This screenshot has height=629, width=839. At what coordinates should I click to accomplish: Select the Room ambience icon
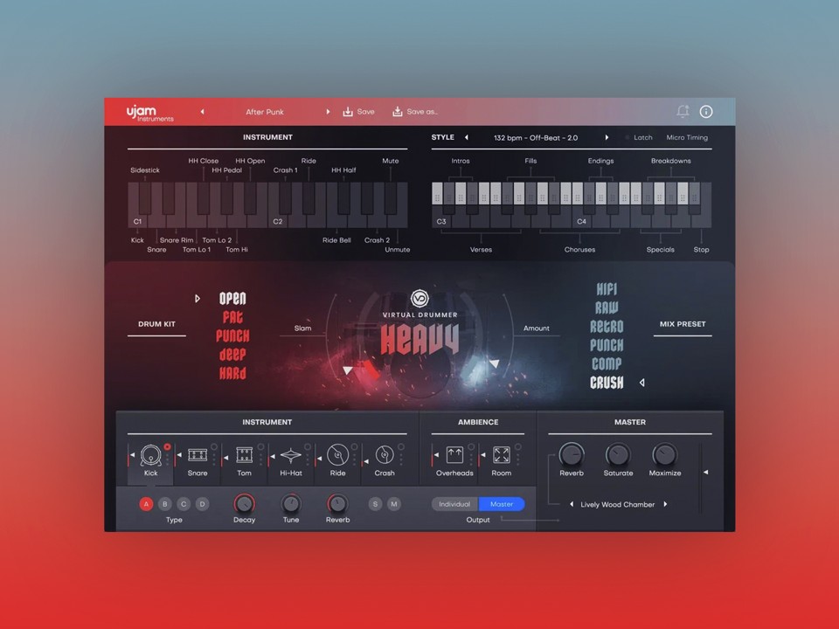coord(502,455)
